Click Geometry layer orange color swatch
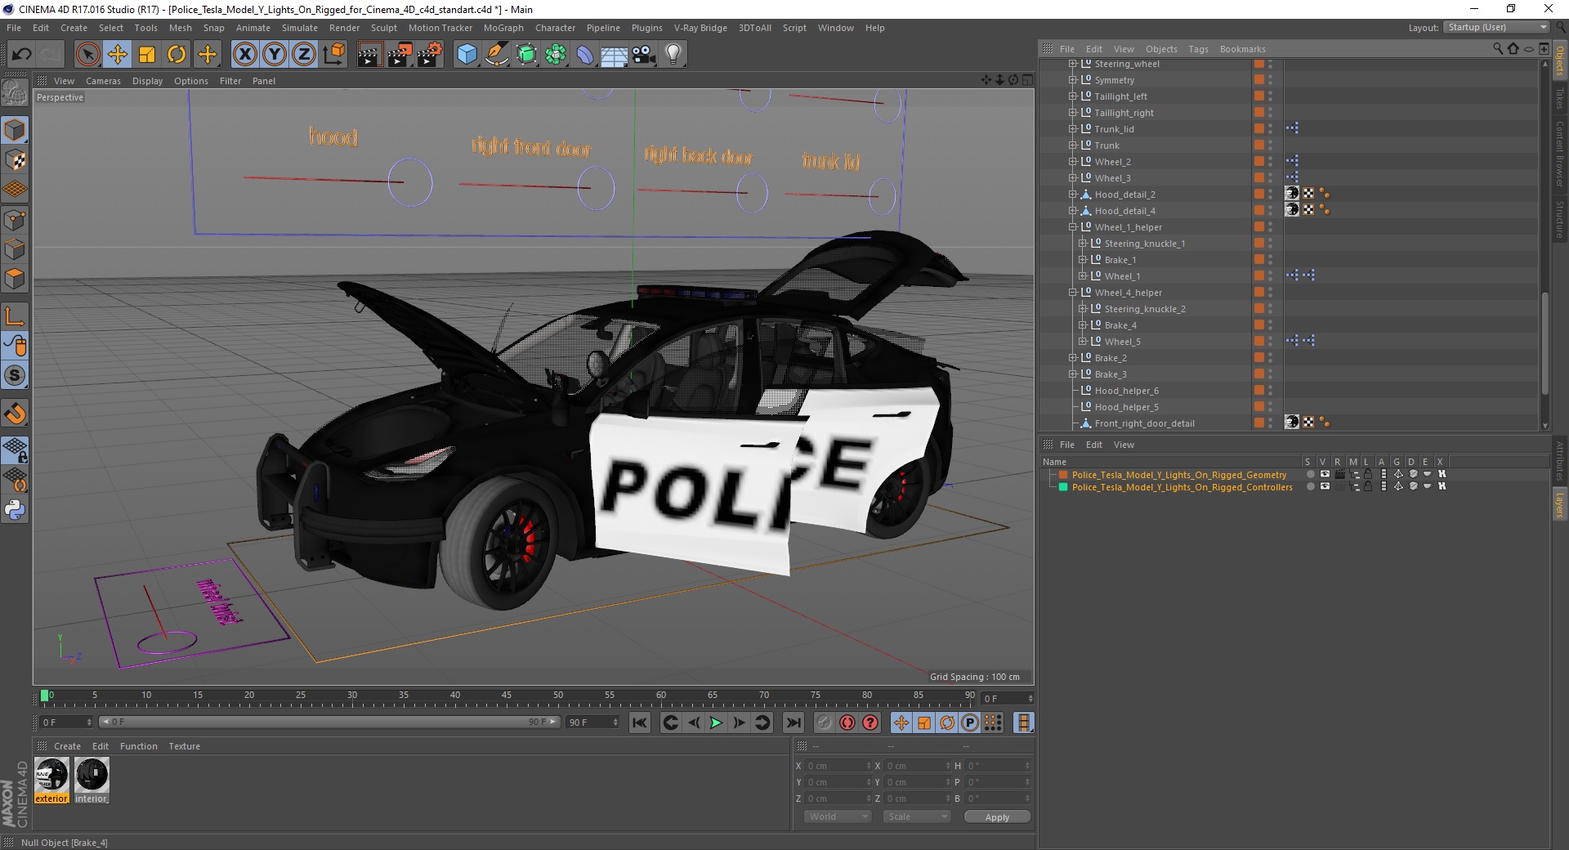Screen dimensions: 1569x850 tap(1063, 474)
